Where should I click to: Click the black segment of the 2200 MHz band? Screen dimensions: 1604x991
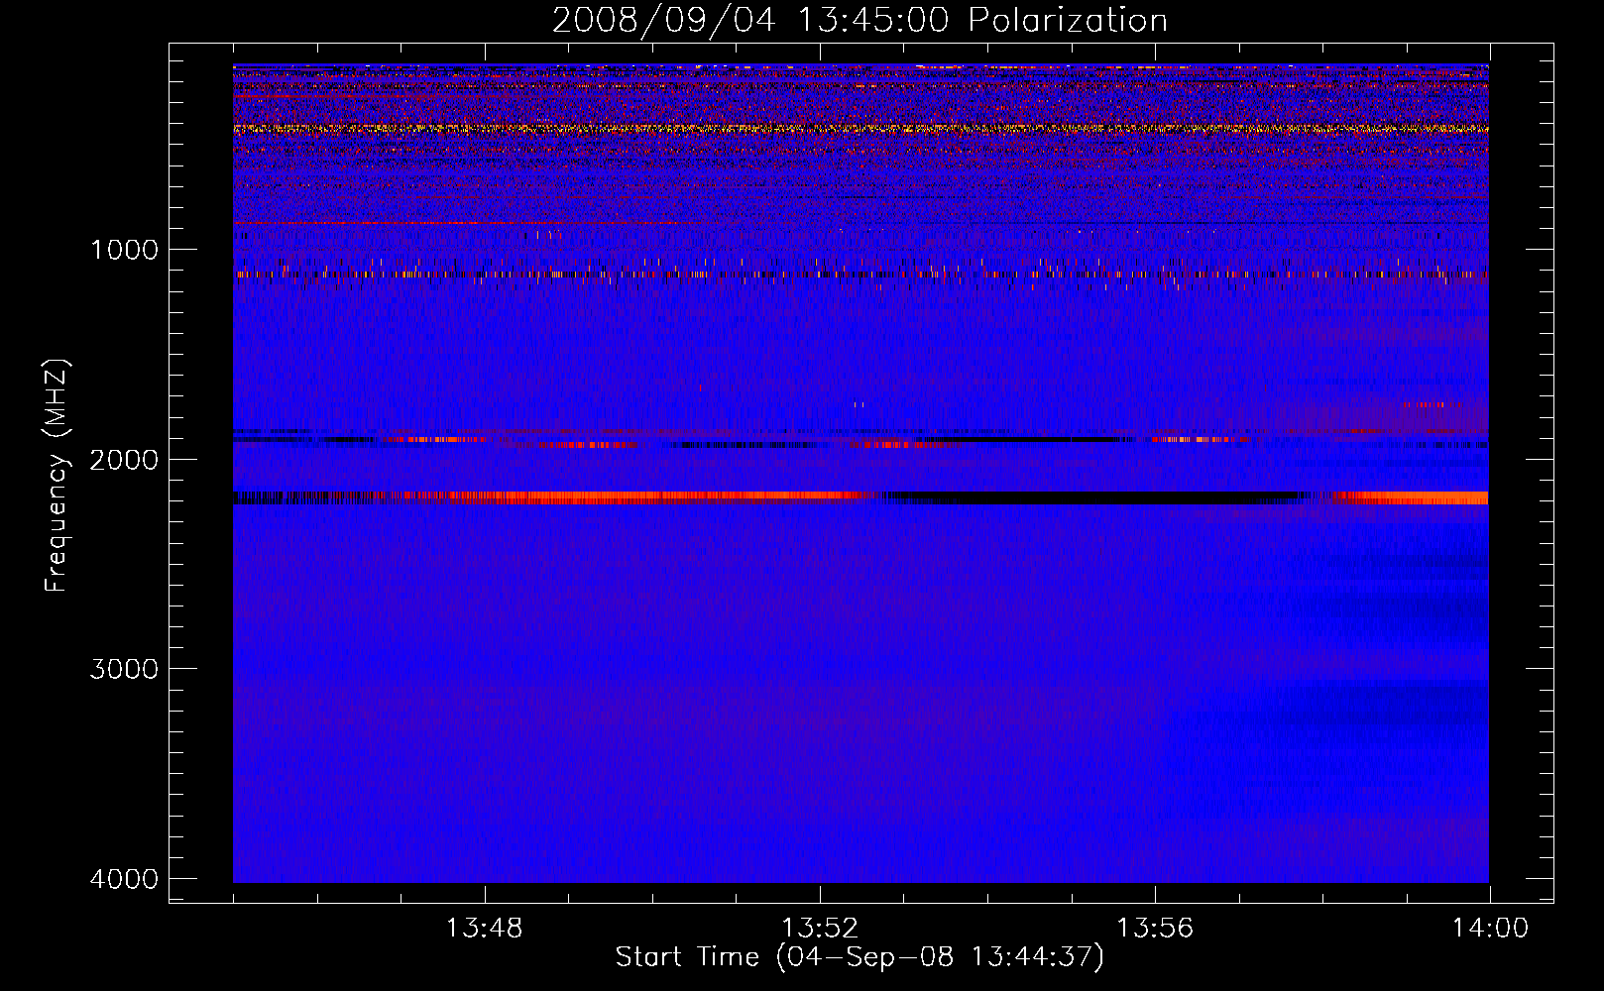(x=1090, y=497)
